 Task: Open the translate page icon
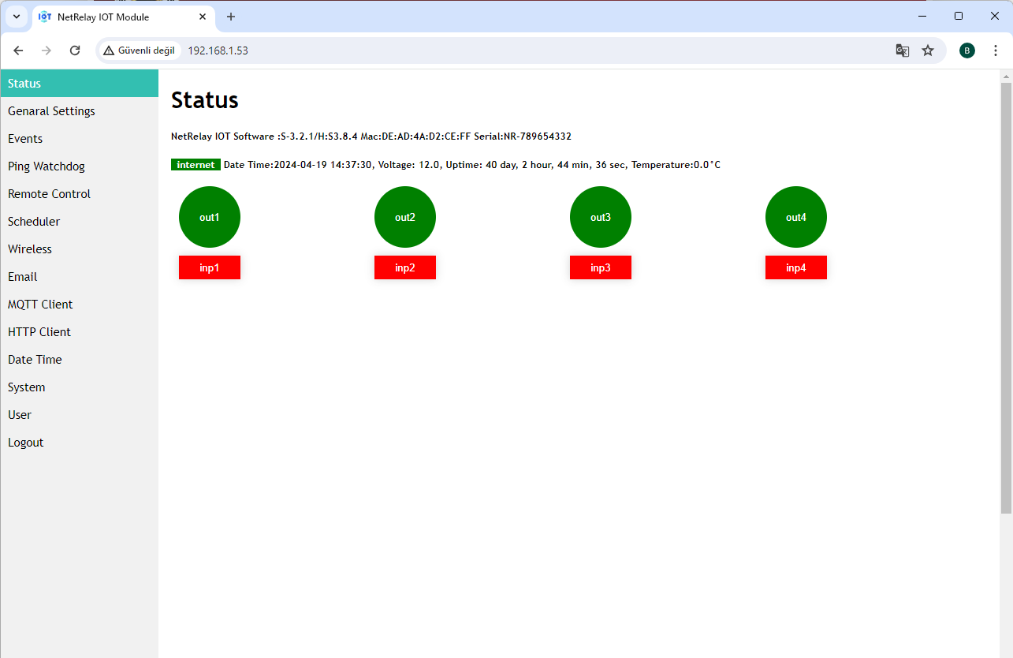[x=903, y=50]
